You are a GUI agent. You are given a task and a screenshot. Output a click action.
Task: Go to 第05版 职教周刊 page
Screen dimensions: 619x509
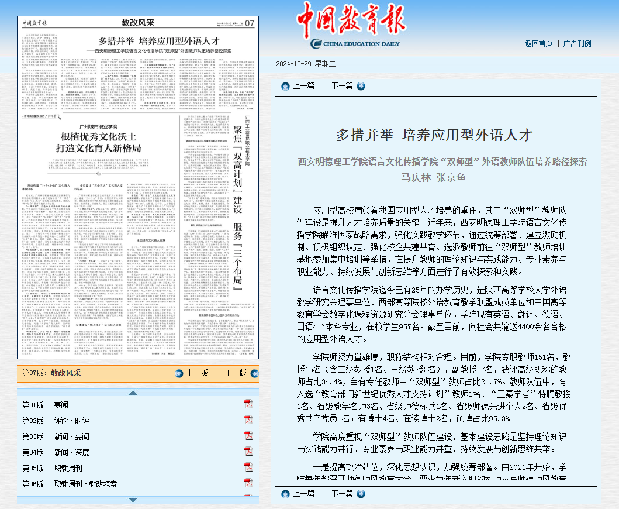click(53, 468)
